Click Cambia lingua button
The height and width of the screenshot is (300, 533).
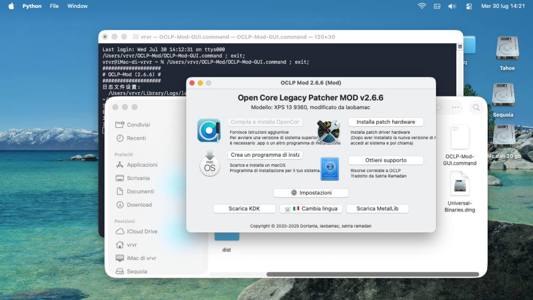311,208
